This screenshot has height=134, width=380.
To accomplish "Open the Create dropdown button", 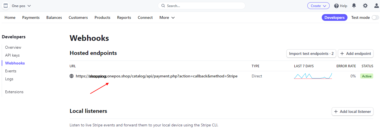I will 318,6.
